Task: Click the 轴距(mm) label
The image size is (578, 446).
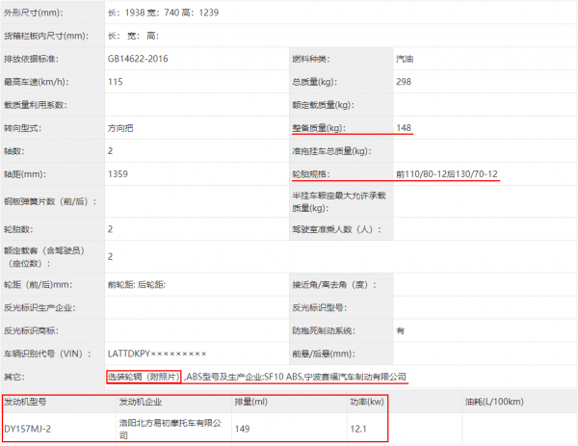Action: pyautogui.click(x=25, y=174)
